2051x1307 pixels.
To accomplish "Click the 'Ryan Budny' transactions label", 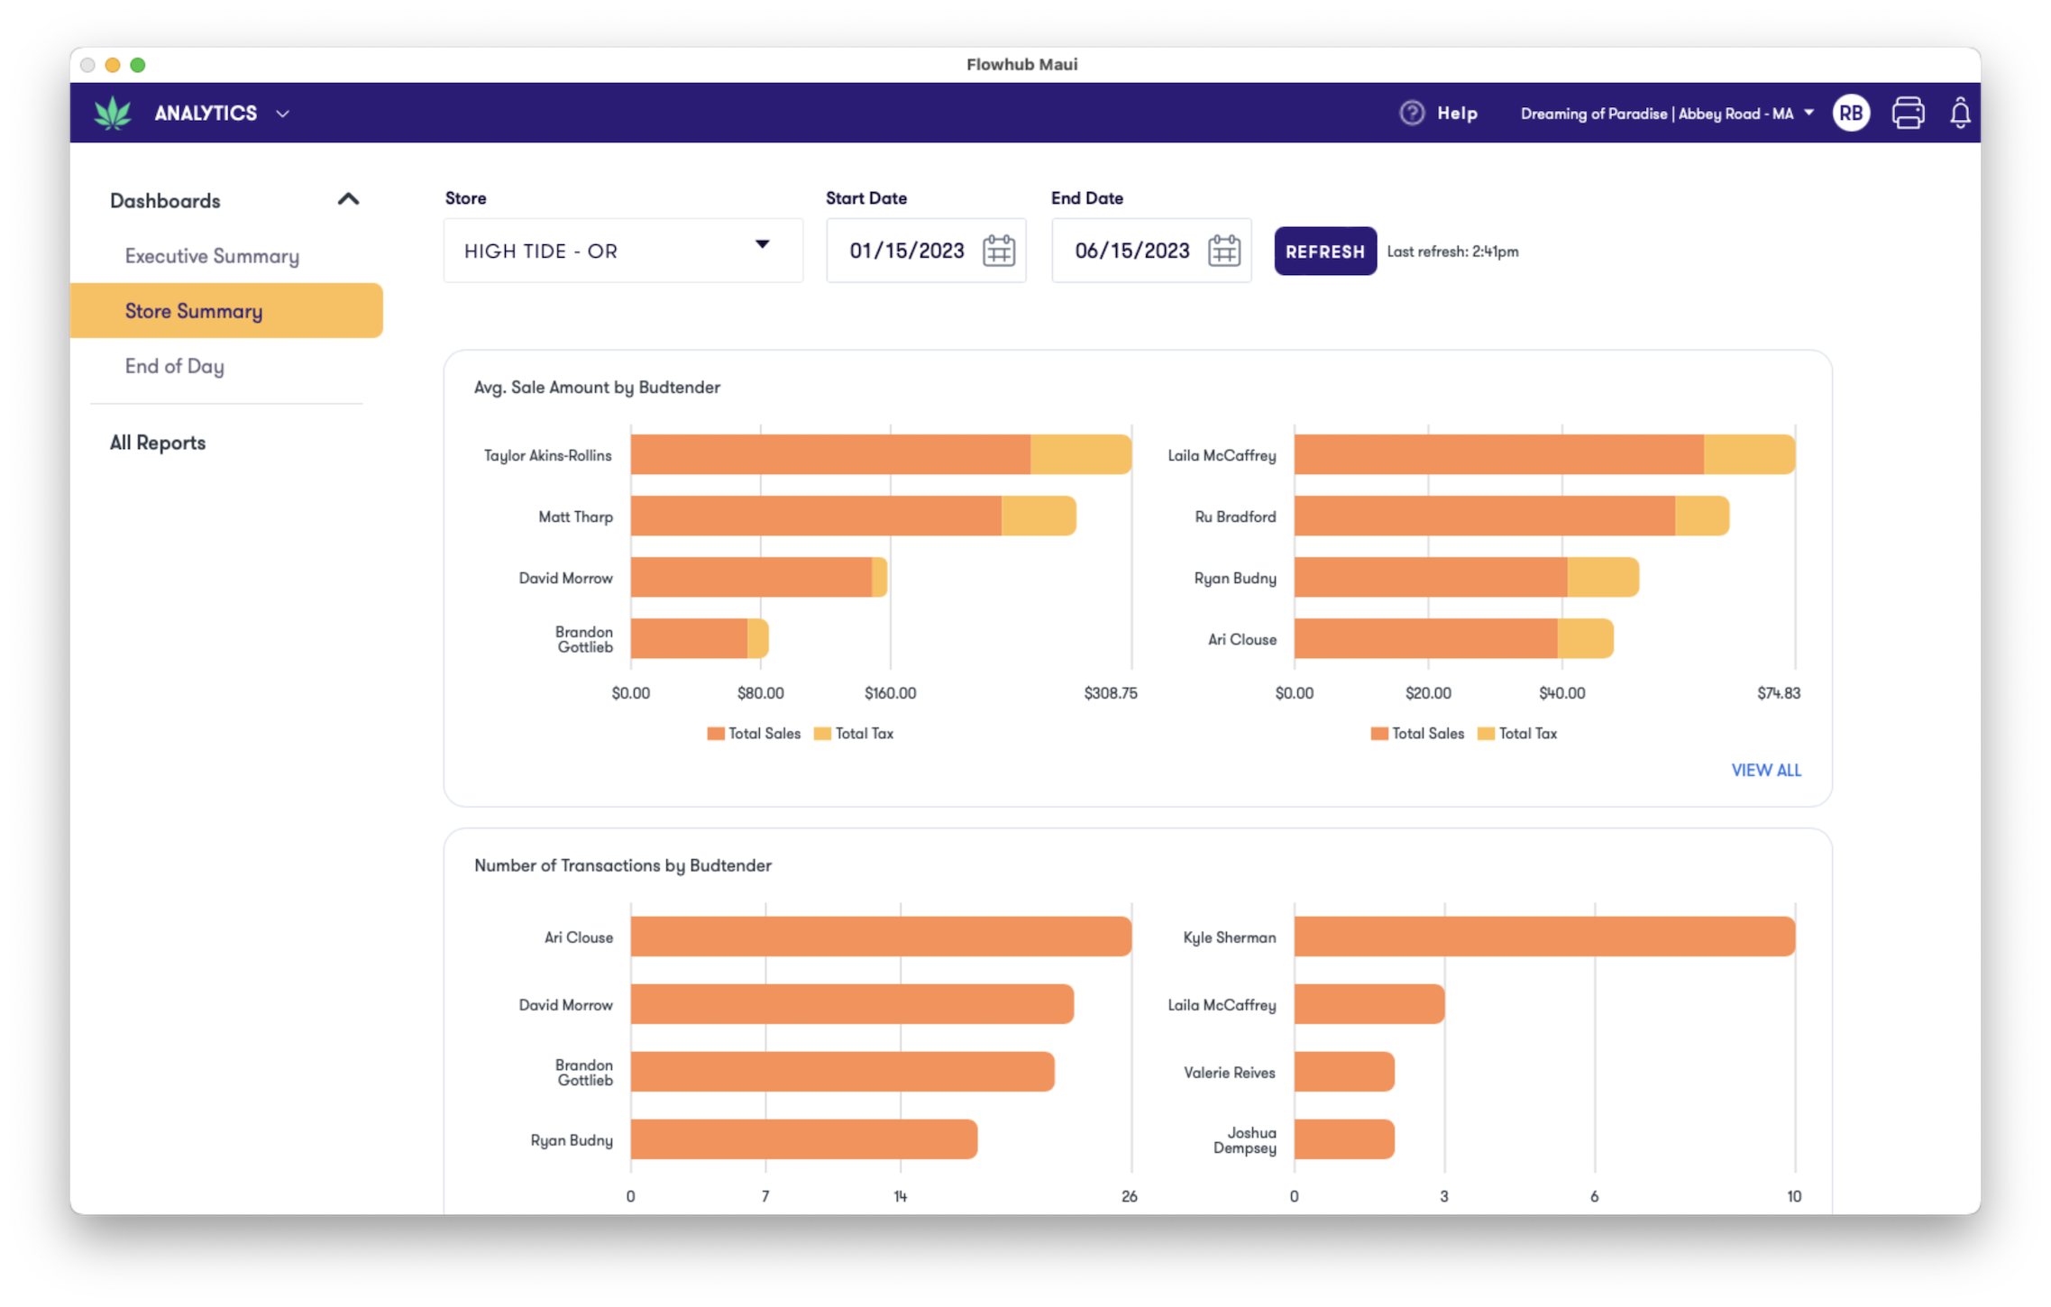I will [x=572, y=1140].
